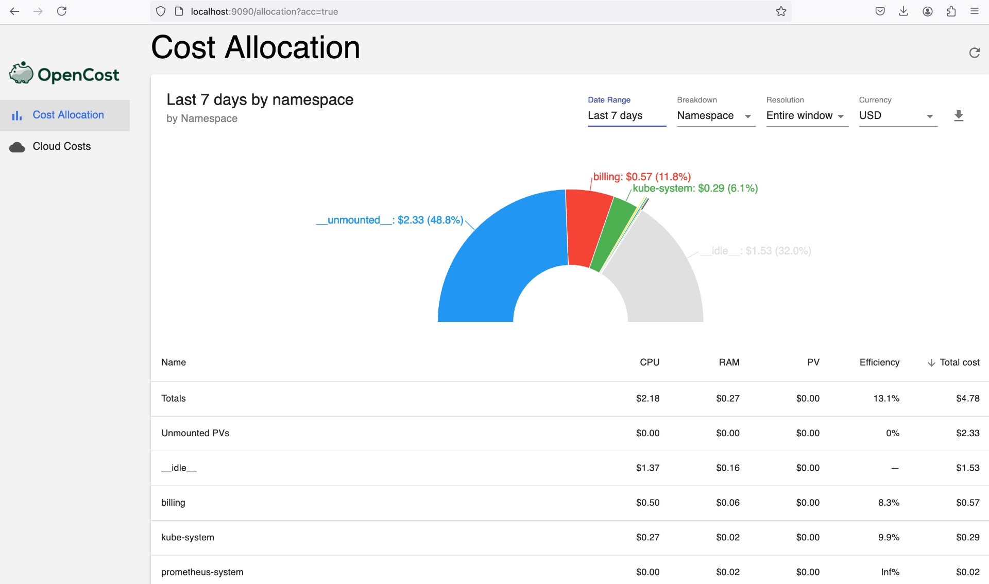Click the Cloud Costs cloud icon

[x=17, y=147]
